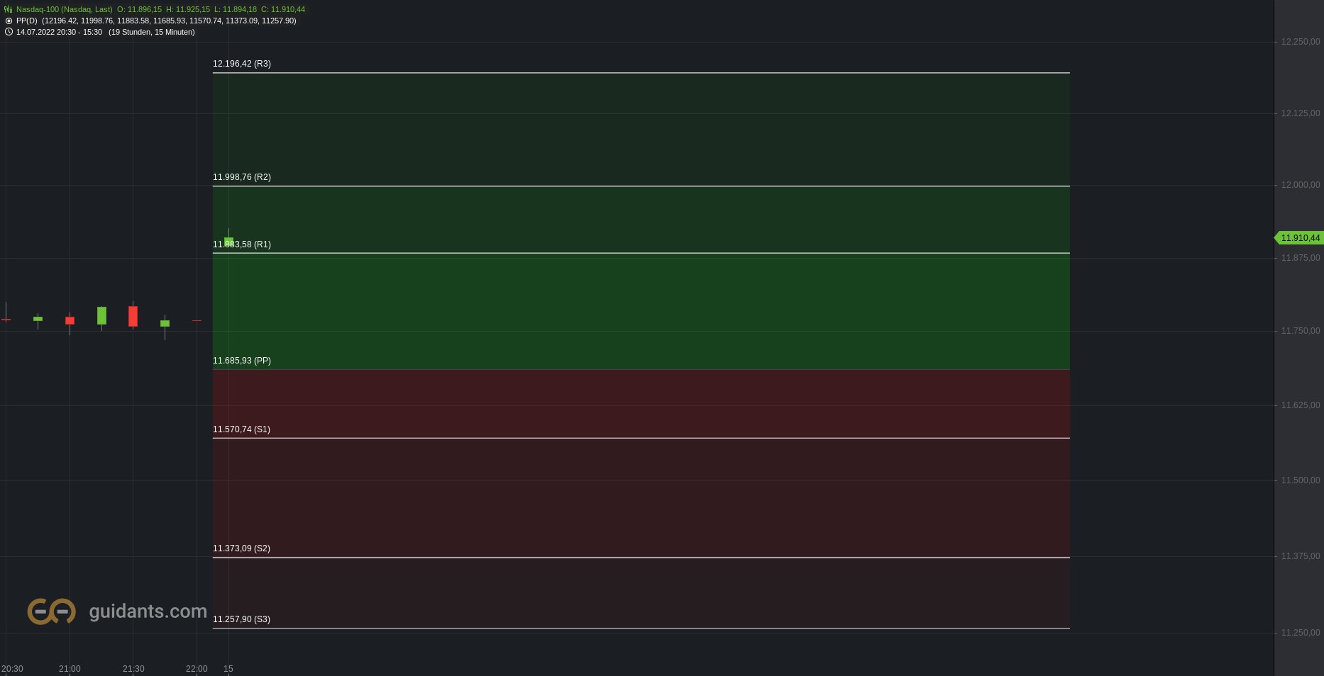Select the Nasdaq-100 instrument title

[x=65, y=9]
